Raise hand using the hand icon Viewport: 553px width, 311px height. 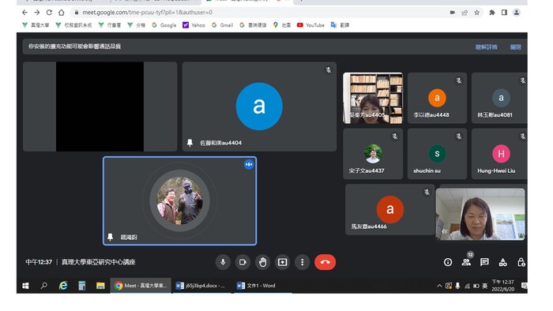[262, 262]
